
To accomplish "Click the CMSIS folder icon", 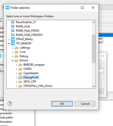I will point(20,69).
